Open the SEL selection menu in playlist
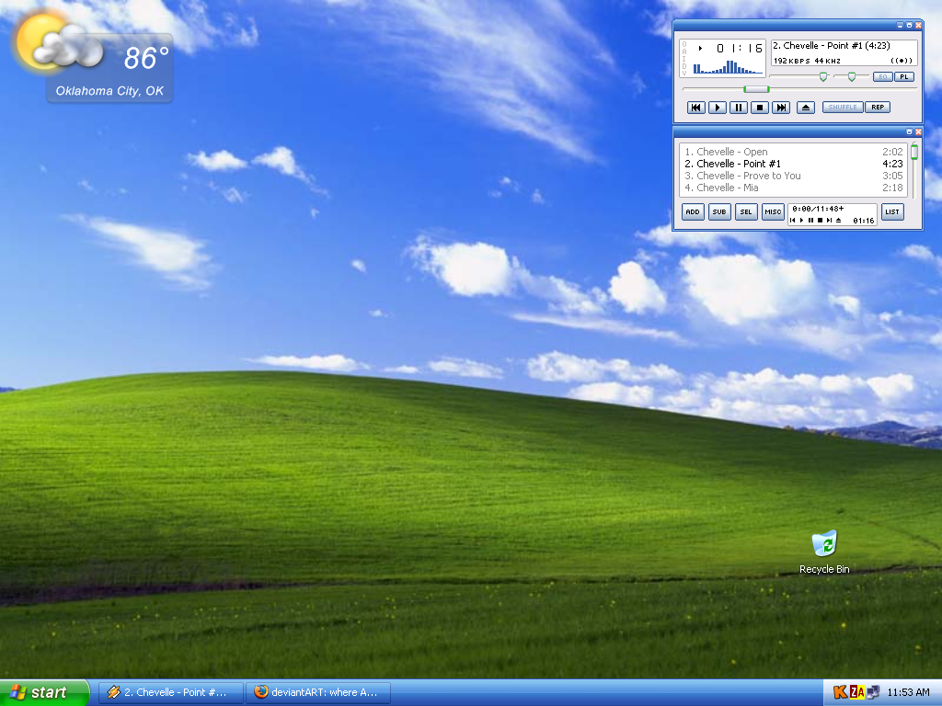This screenshot has height=706, width=942. coord(746,212)
